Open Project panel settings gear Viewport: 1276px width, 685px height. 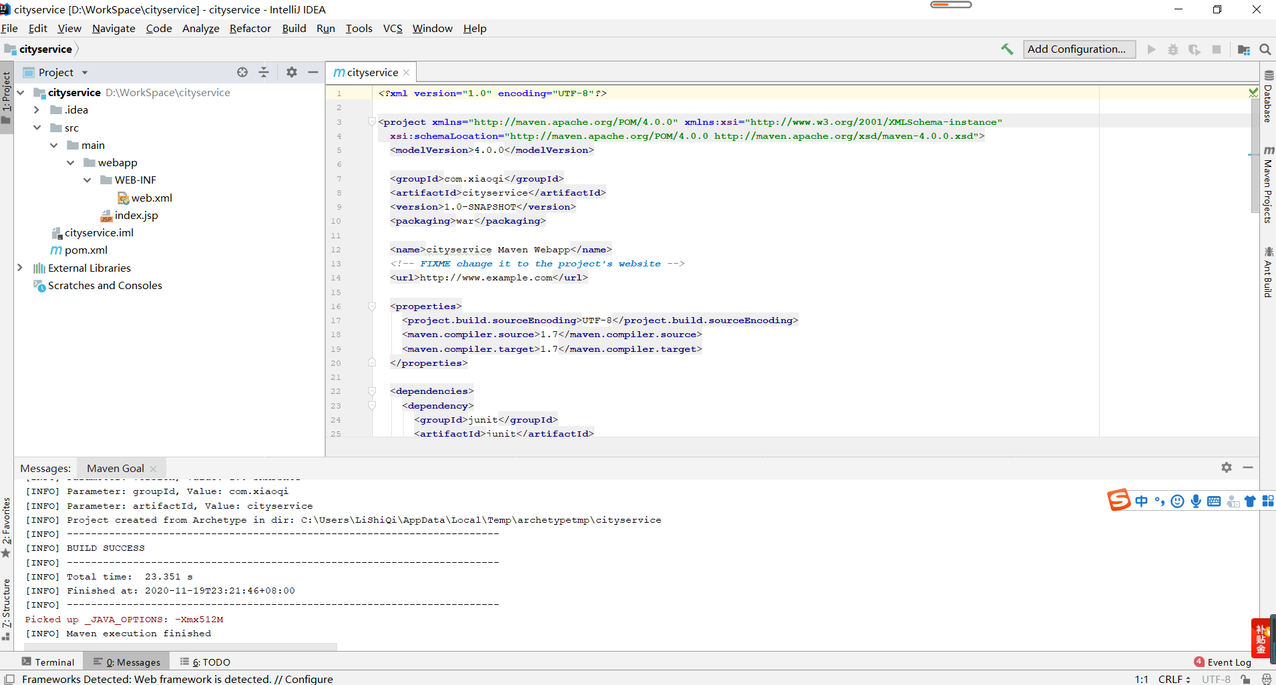[292, 72]
